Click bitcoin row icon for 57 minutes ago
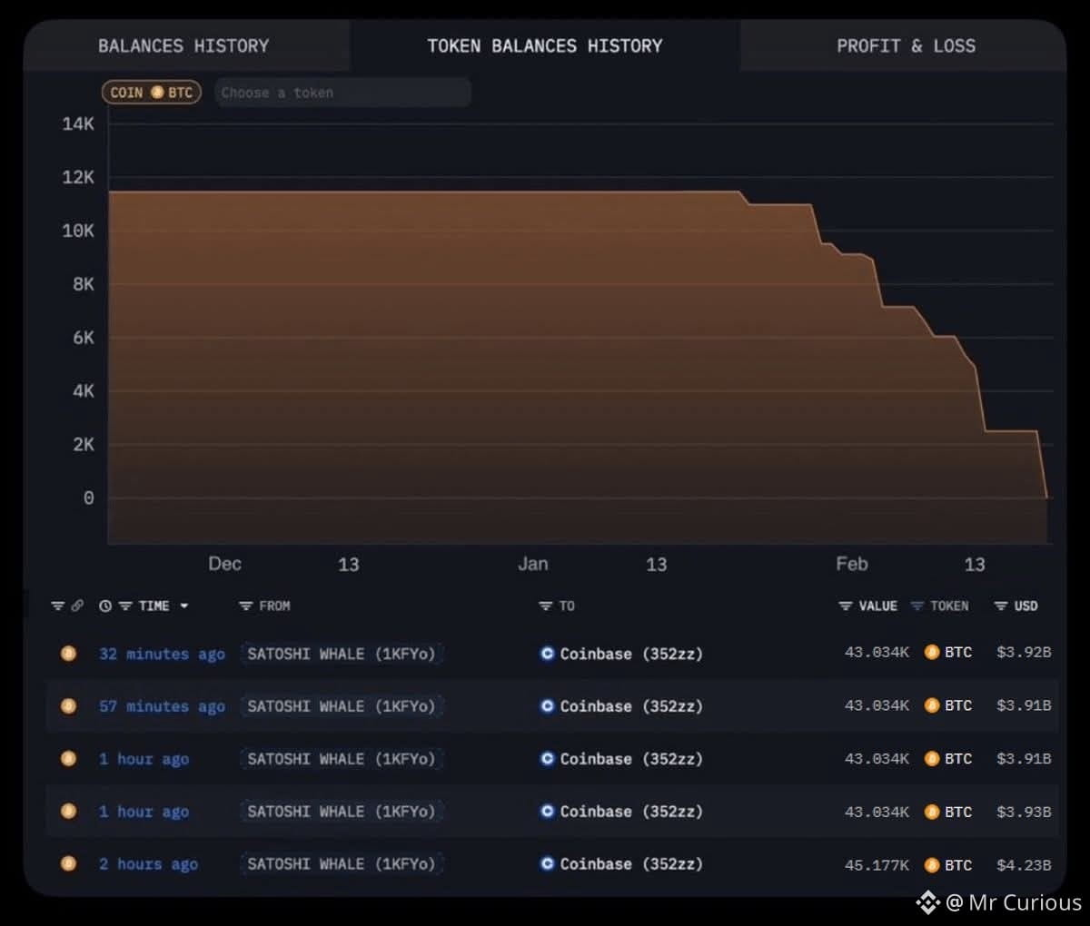 [x=68, y=705]
